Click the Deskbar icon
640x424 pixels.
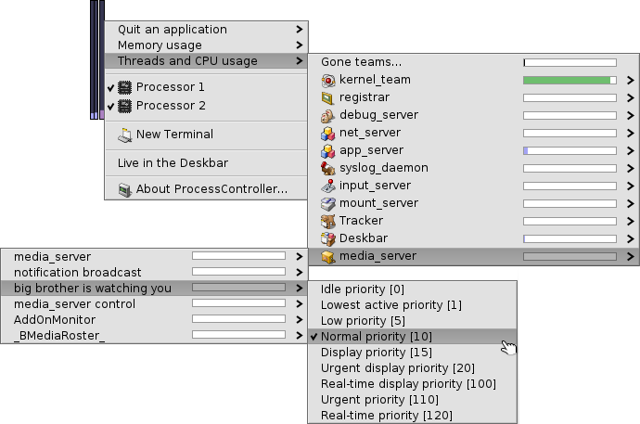[x=327, y=238]
